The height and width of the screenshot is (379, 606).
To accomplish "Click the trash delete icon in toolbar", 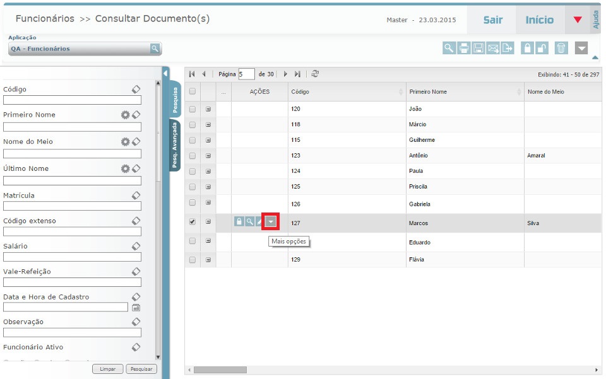I will (x=561, y=48).
